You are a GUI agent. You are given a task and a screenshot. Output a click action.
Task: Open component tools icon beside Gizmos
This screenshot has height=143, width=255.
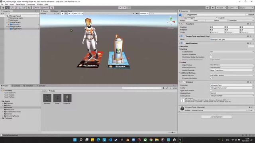[133, 14]
